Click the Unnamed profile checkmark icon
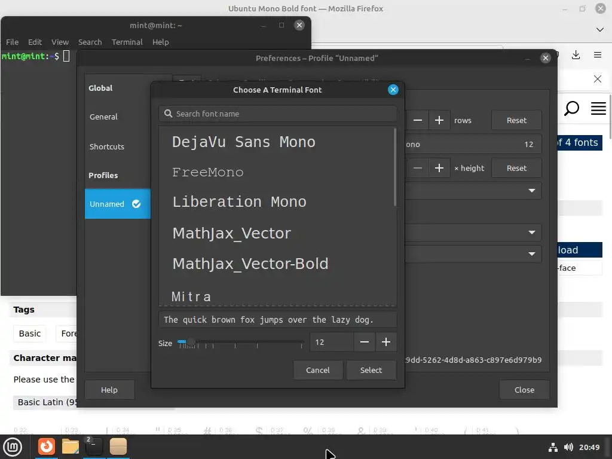The image size is (612, 459). [136, 204]
